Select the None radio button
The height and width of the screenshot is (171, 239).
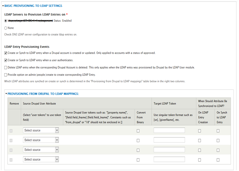coord(6,28)
